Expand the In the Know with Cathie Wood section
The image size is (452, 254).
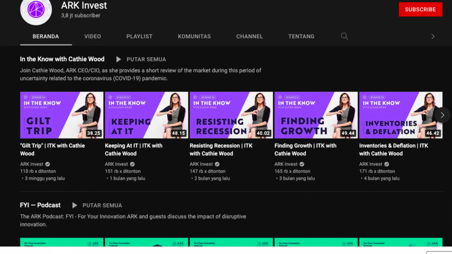(x=62, y=59)
